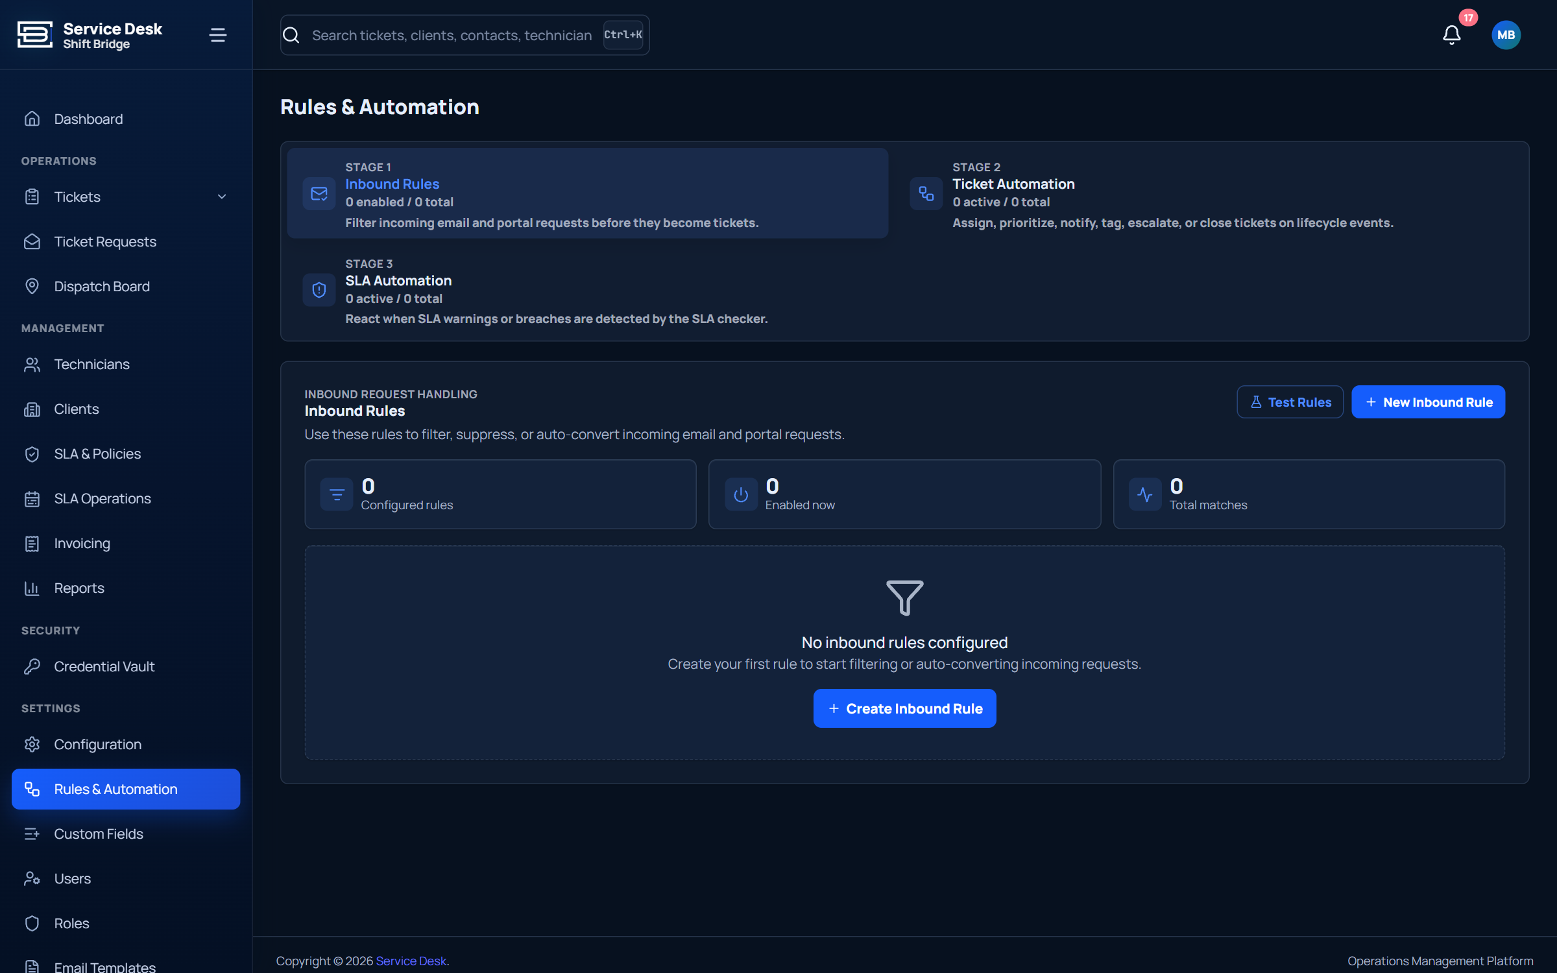The height and width of the screenshot is (973, 1557).
Task: Click the Test Rules button
Action: click(1290, 402)
